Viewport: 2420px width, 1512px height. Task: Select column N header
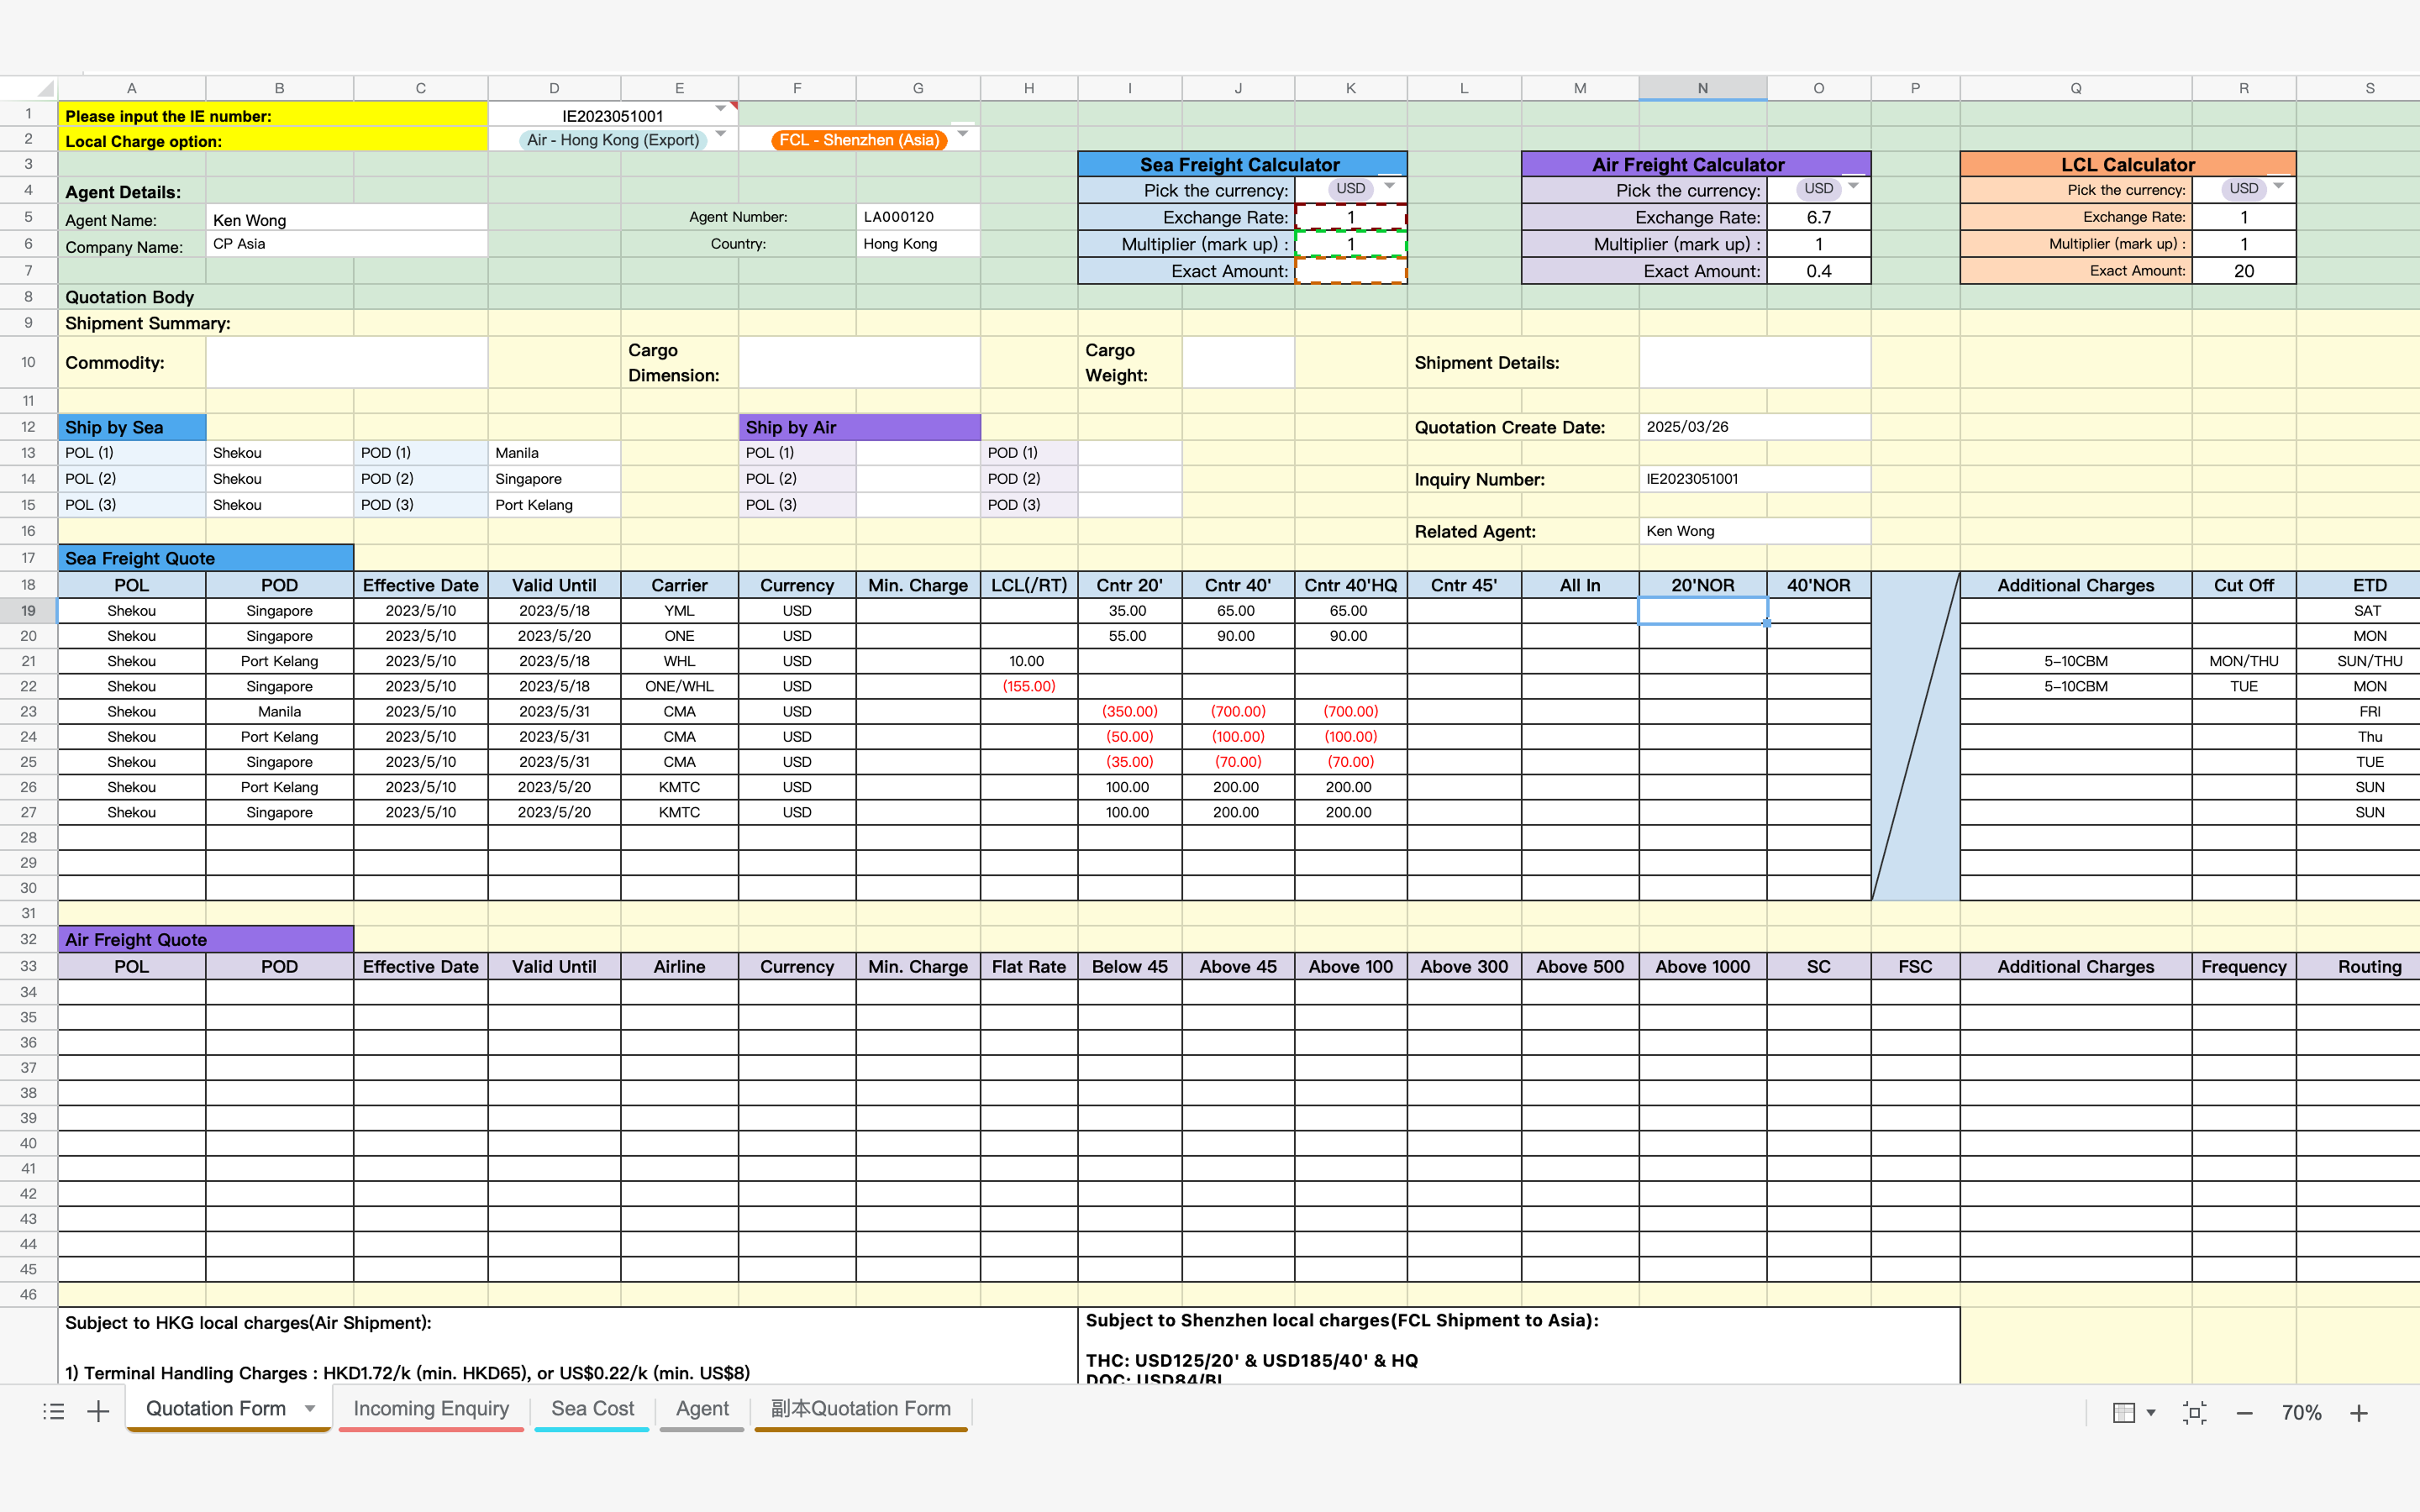coord(1702,88)
